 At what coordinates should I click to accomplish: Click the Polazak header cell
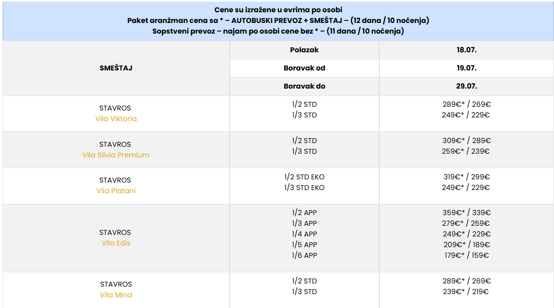(x=304, y=50)
